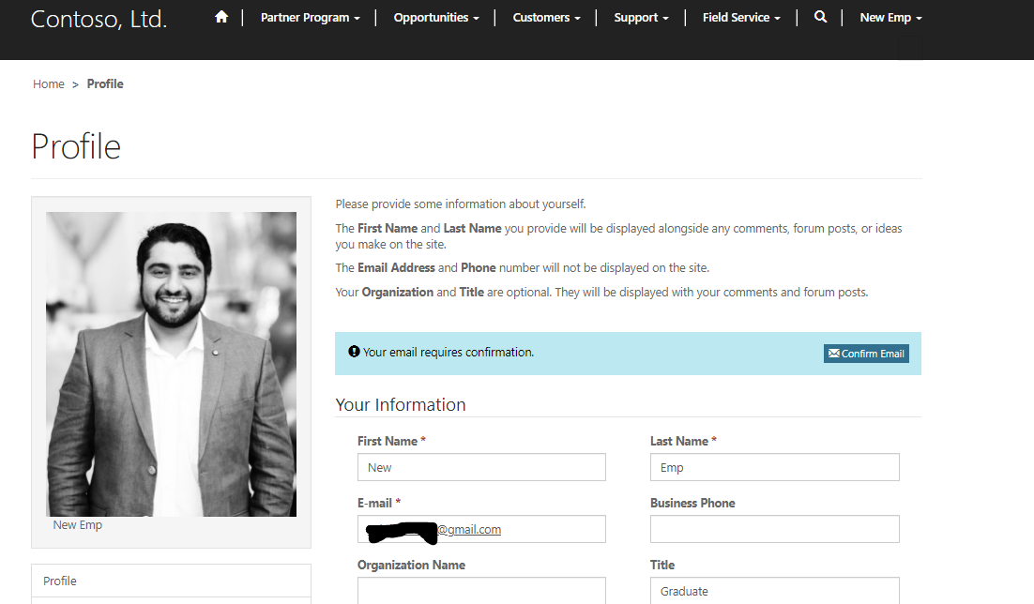Select the Organization Name field
Viewport: 1034px width, 604px height.
pos(481,591)
